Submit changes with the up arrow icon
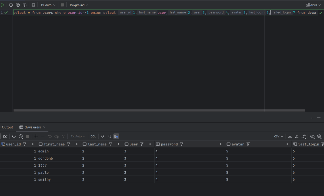This screenshot has height=196, width=324. point(63,136)
